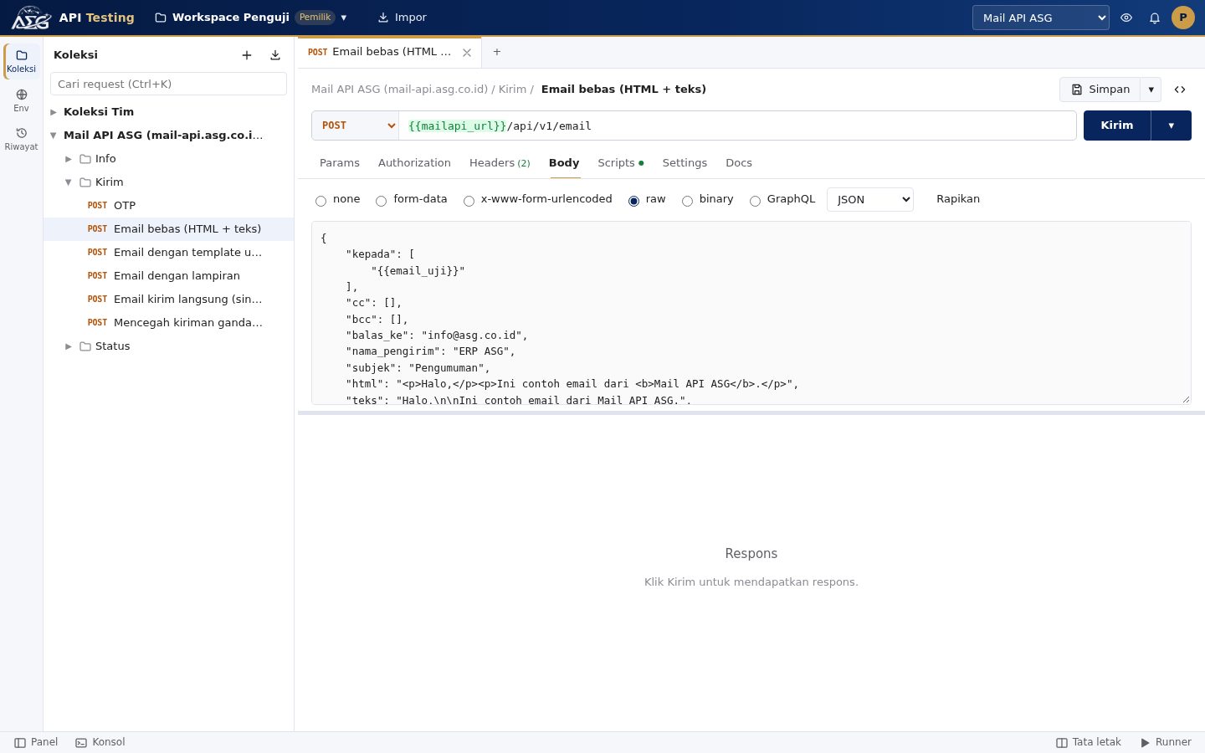Toggle the Panel button in status bar
The height and width of the screenshot is (753, 1205).
tap(36, 742)
